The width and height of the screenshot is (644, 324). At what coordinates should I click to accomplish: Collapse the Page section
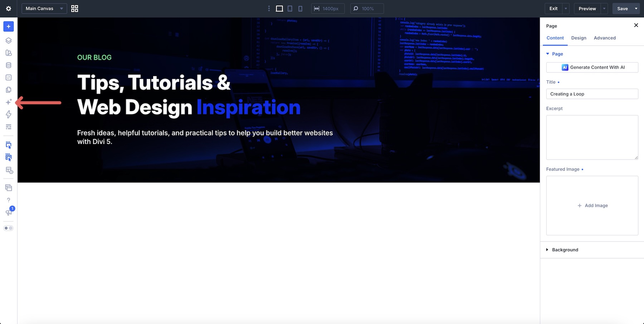tap(555, 54)
